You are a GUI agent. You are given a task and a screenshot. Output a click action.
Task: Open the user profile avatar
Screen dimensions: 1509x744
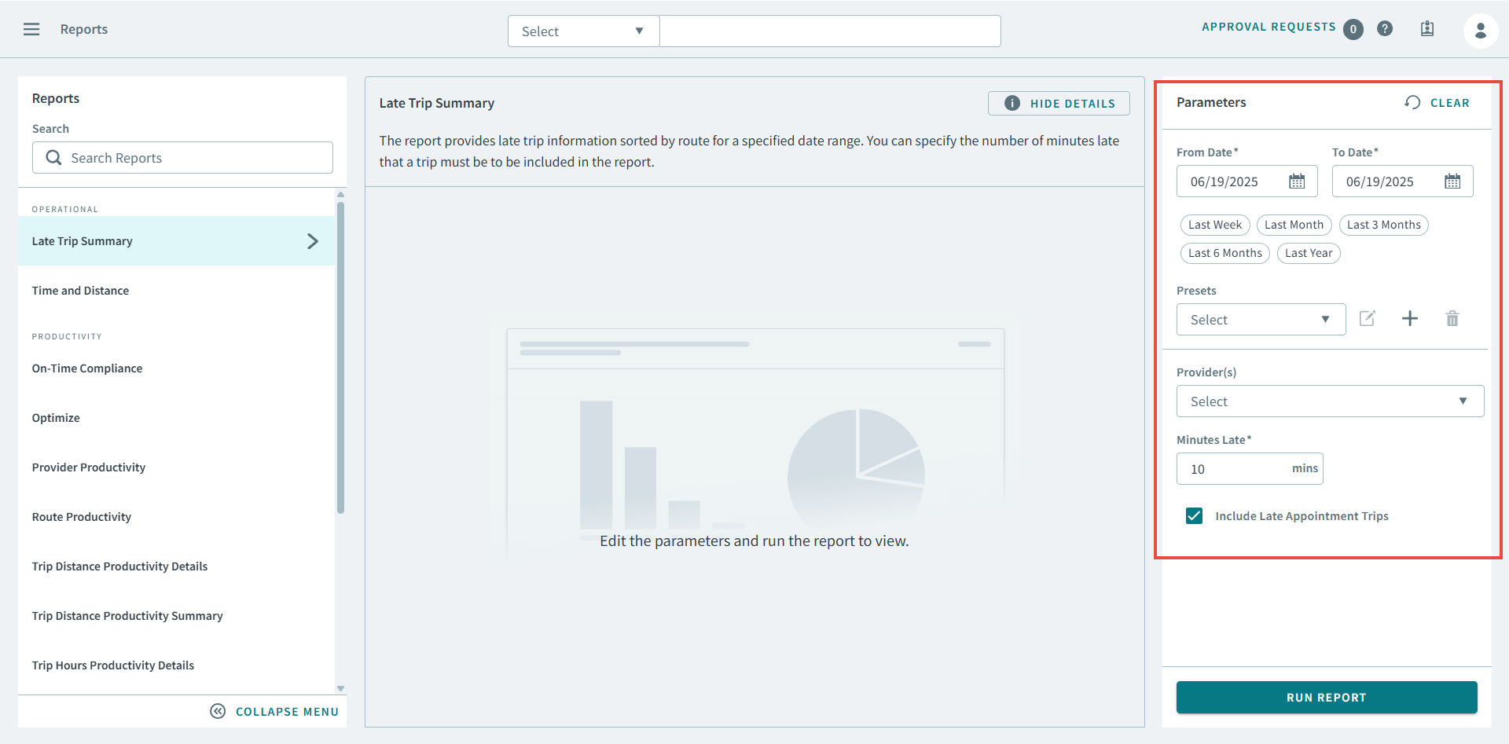point(1480,31)
